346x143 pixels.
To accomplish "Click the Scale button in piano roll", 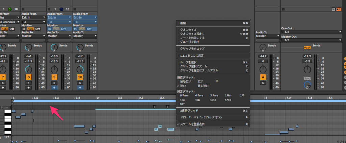I will point(4,108).
